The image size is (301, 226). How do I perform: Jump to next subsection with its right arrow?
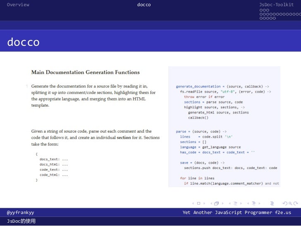tap(241, 203)
